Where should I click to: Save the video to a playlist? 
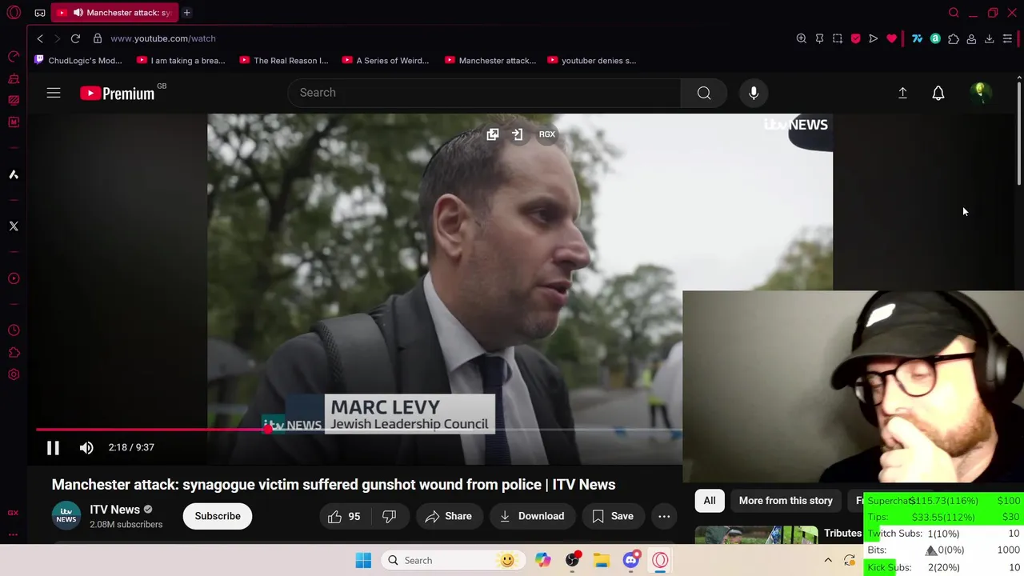tap(613, 516)
